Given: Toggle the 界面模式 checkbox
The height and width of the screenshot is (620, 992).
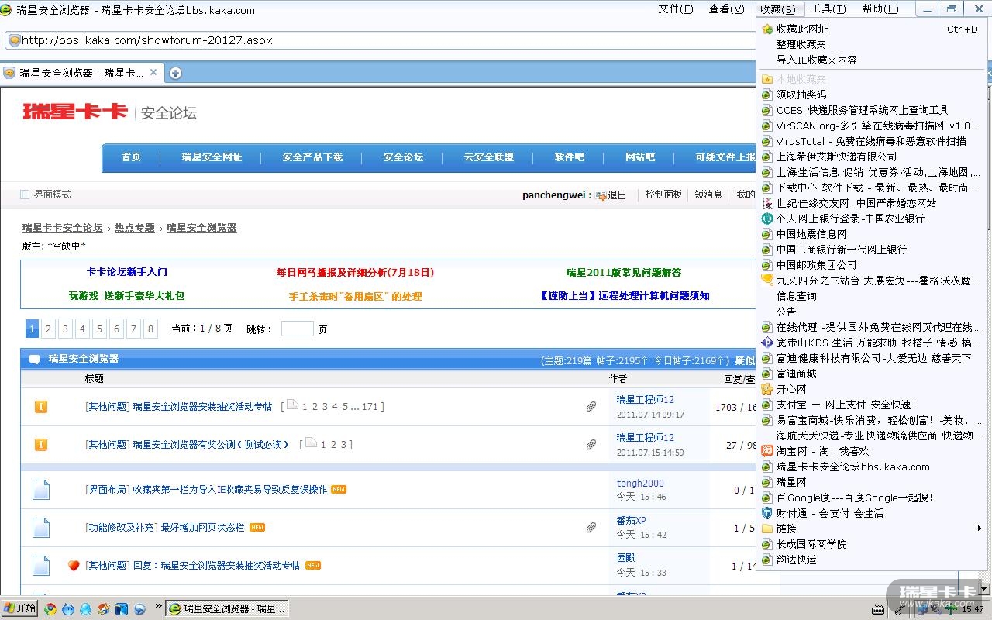Looking at the screenshot, I should click(25, 195).
